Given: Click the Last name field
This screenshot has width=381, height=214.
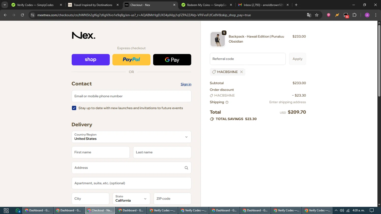Looking at the screenshot, I should pyautogui.click(x=162, y=152).
